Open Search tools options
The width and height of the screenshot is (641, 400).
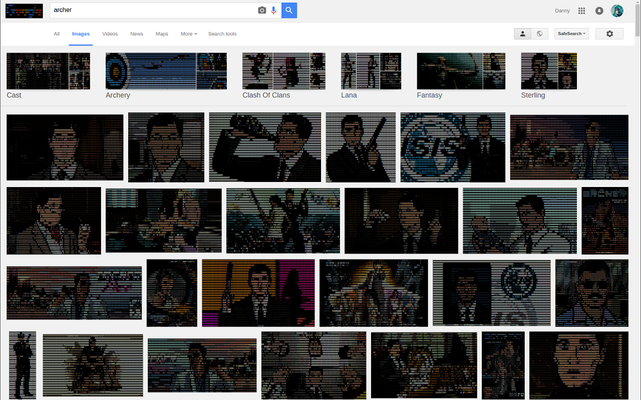(x=222, y=34)
